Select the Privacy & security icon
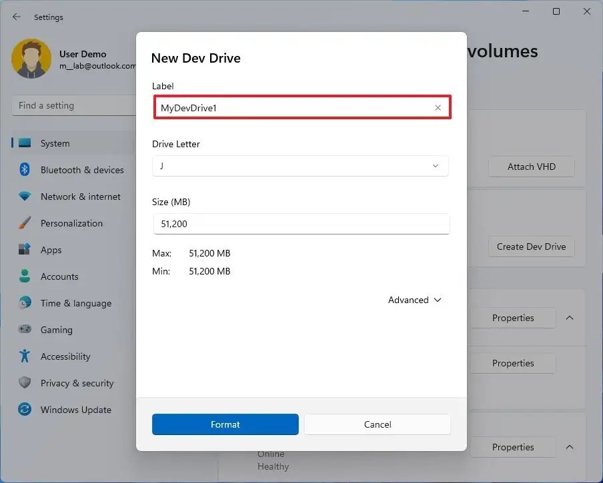The image size is (603, 483). click(x=23, y=383)
